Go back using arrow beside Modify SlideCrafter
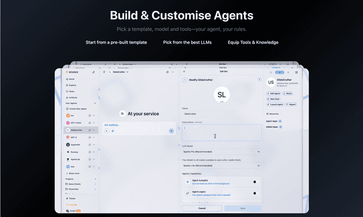Viewport: 363px width, 217px height. tap(184, 80)
